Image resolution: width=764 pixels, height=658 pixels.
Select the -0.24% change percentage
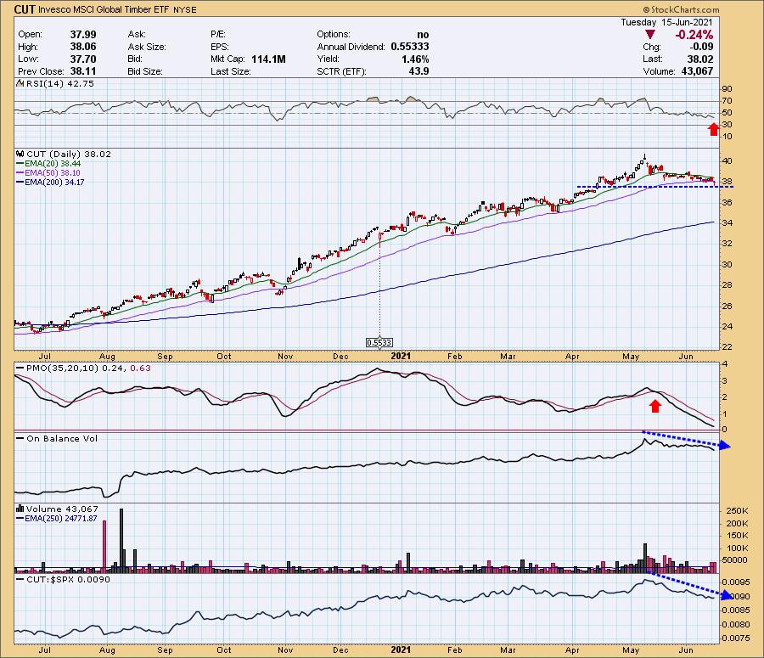click(694, 35)
